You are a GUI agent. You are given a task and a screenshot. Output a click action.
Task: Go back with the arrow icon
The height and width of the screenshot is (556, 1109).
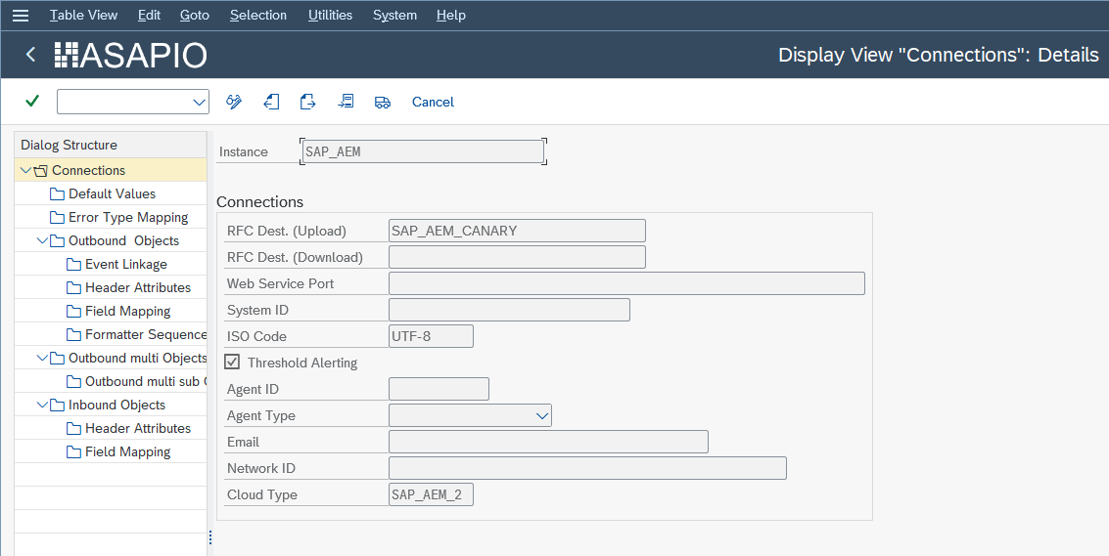[30, 55]
